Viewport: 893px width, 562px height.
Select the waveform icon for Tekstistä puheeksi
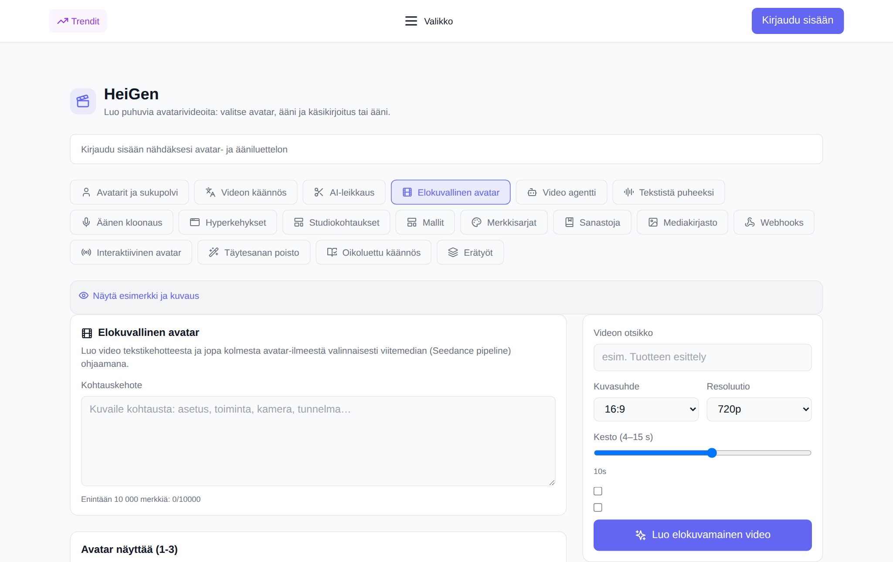(628, 192)
